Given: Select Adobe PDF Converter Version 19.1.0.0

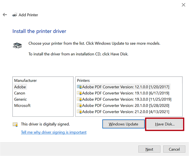Looking at the screenshot, I should coord(126,93).
